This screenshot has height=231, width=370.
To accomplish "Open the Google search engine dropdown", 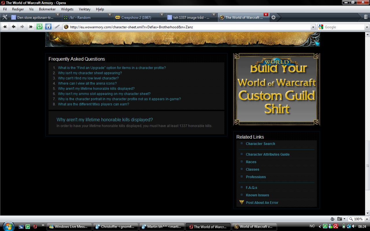I will [x=367, y=27].
